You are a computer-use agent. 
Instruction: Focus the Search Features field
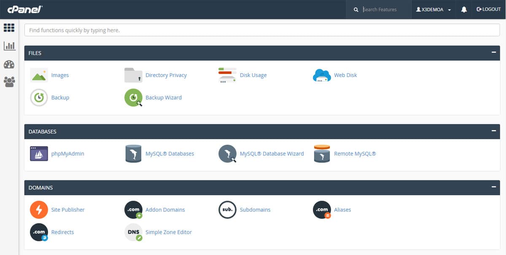click(x=386, y=9)
